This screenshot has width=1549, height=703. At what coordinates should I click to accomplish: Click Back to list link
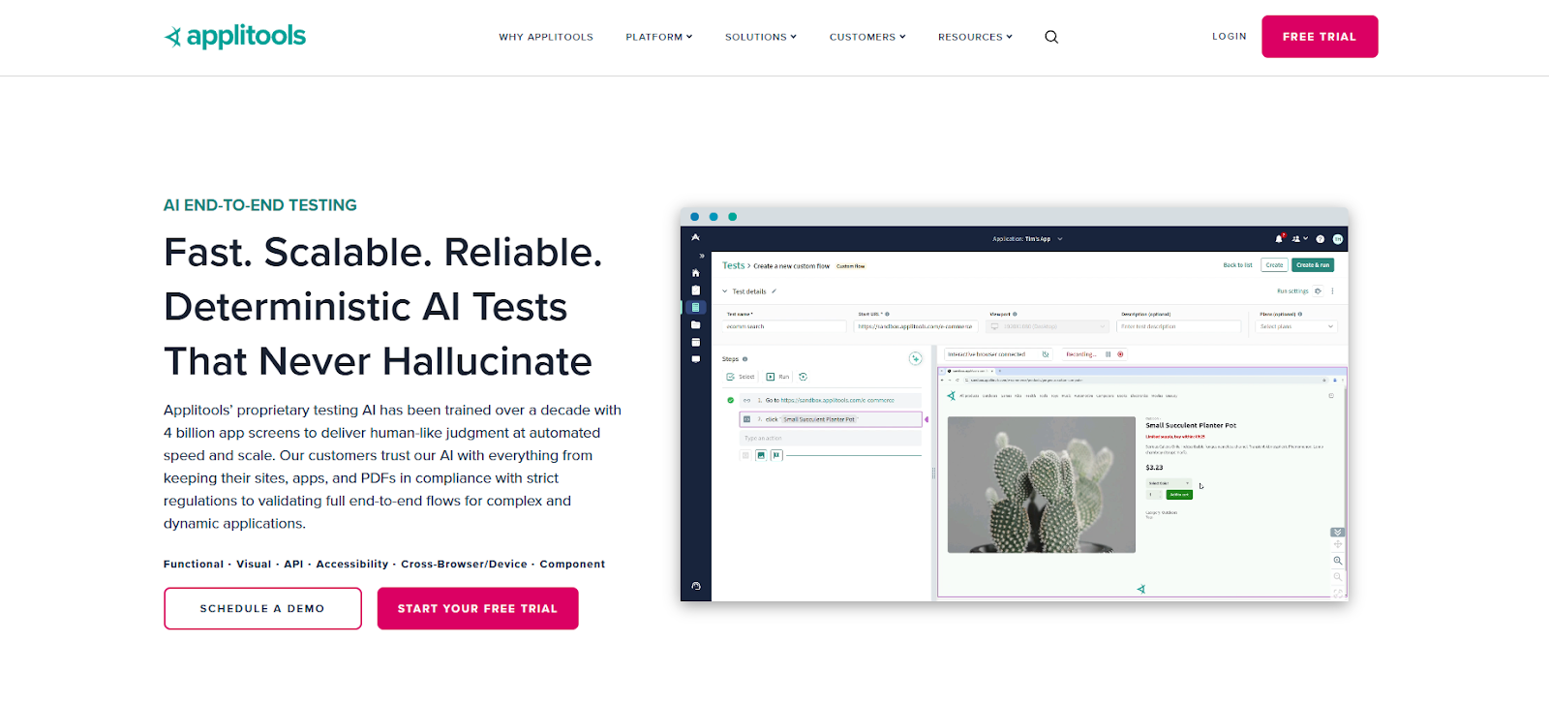[1237, 265]
